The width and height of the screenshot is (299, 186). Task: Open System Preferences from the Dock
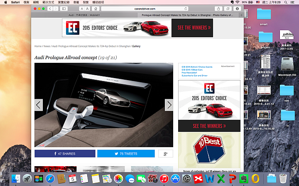pyautogui.click(x=187, y=179)
